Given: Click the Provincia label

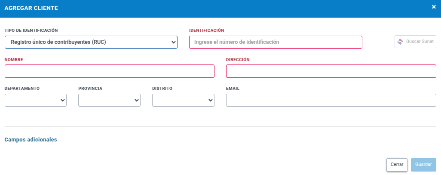Looking at the screenshot, I should coord(90,89).
